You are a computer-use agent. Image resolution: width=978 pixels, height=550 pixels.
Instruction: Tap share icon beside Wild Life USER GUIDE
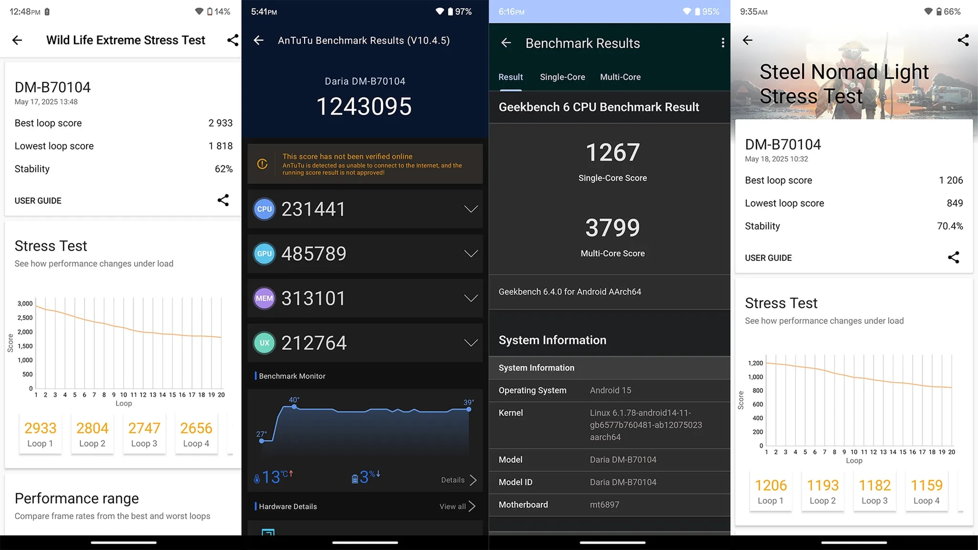tap(223, 201)
